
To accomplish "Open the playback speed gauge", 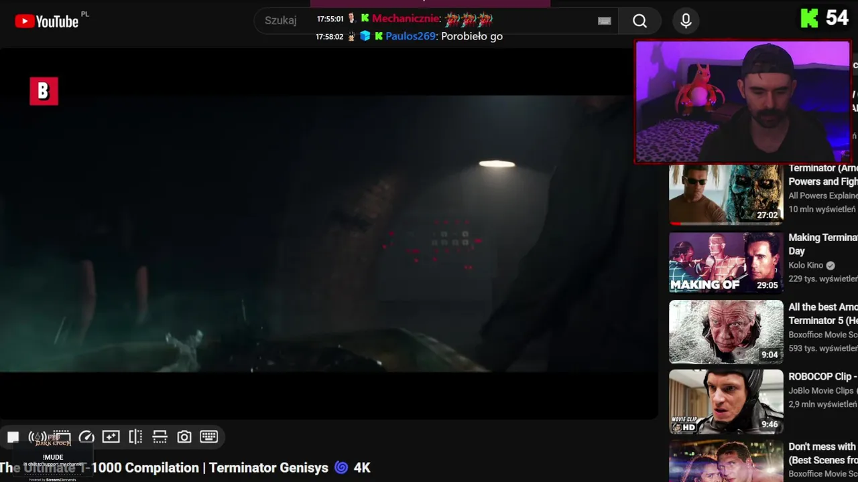I will [x=86, y=437].
